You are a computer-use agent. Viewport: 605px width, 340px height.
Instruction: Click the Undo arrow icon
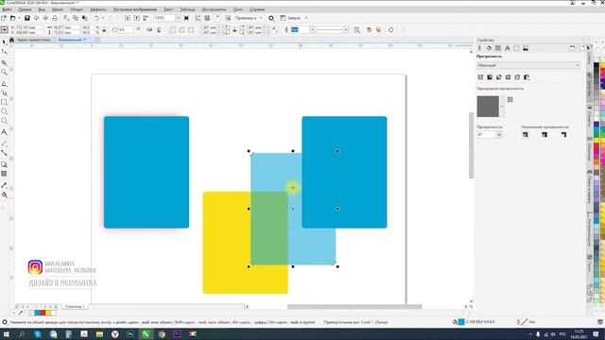[x=96, y=18]
